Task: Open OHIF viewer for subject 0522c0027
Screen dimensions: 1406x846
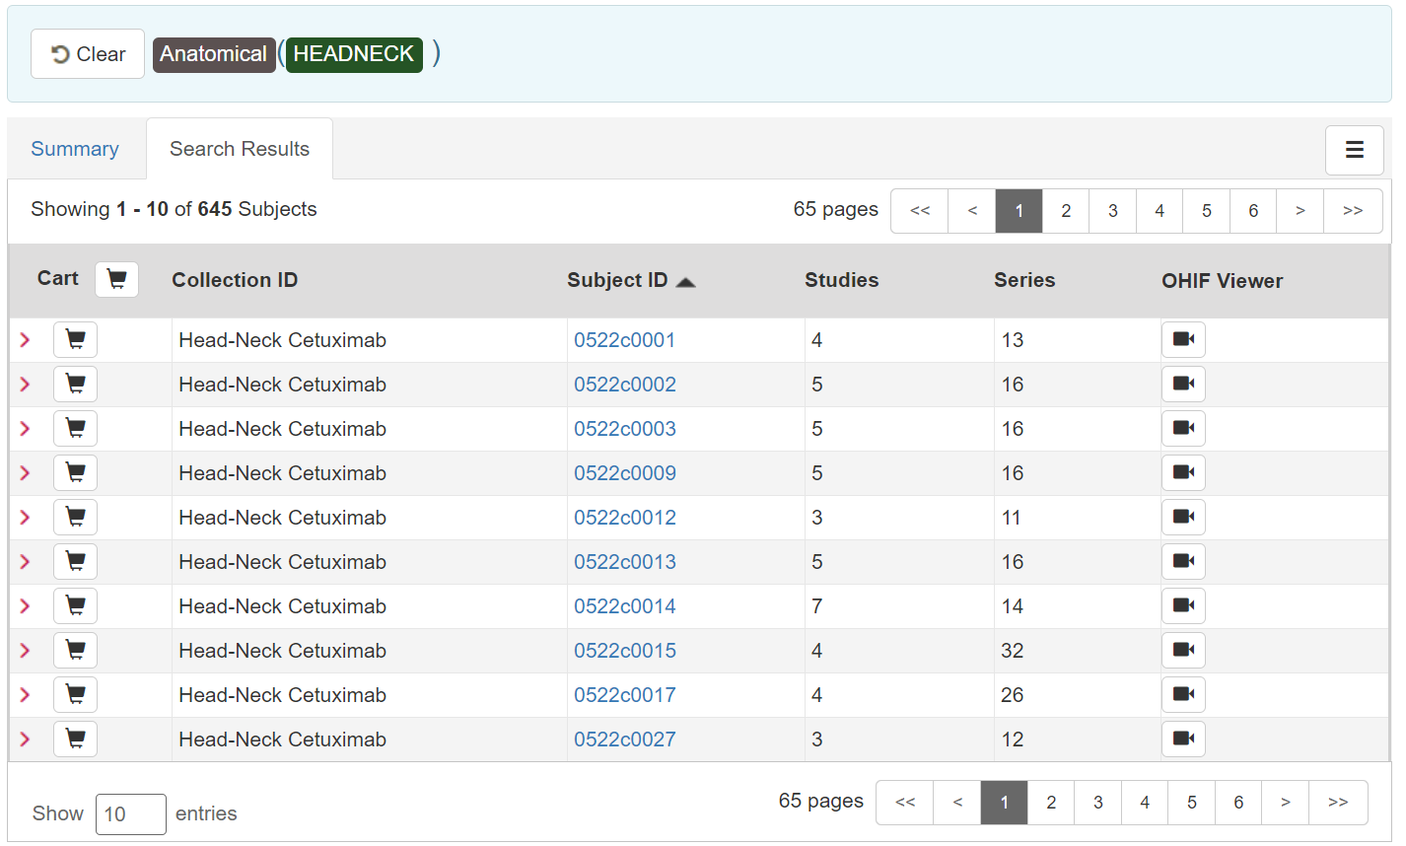Action: [1183, 740]
